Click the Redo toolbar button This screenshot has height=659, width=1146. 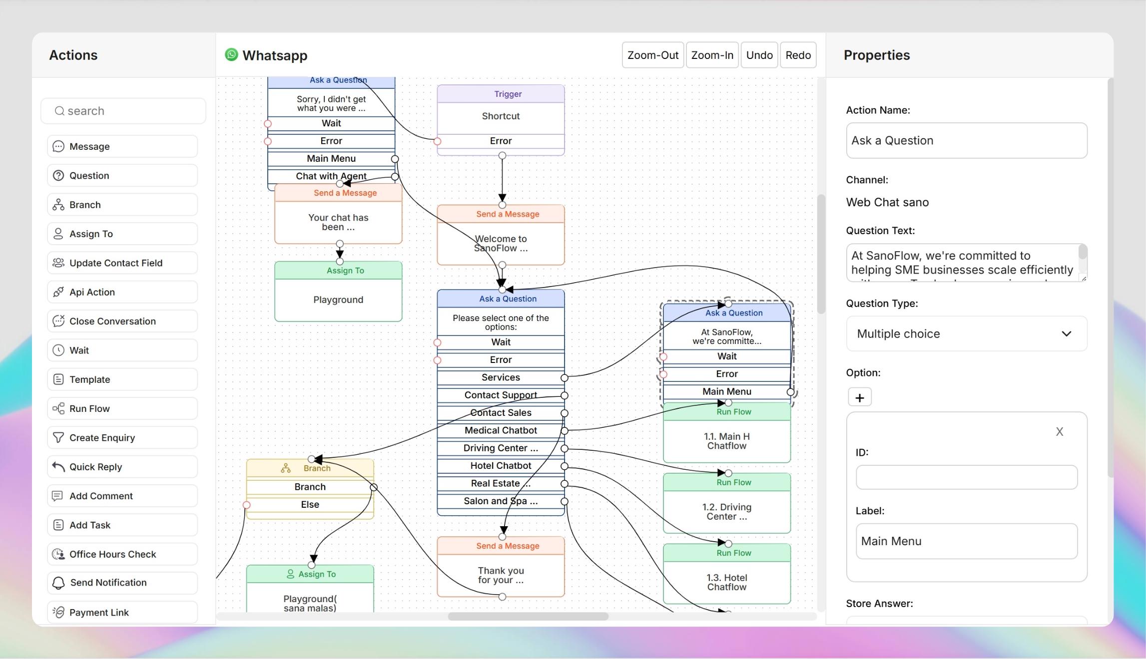click(798, 55)
